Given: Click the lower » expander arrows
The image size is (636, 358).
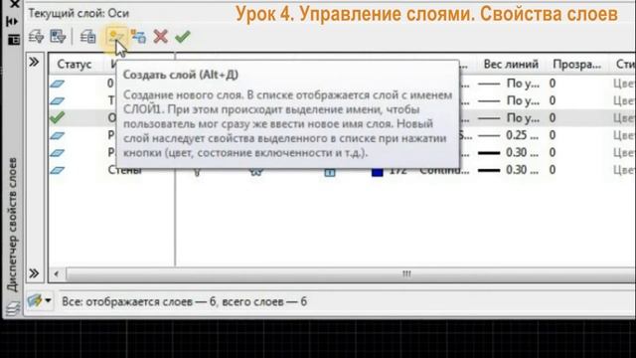Looking at the screenshot, I should tap(34, 273).
